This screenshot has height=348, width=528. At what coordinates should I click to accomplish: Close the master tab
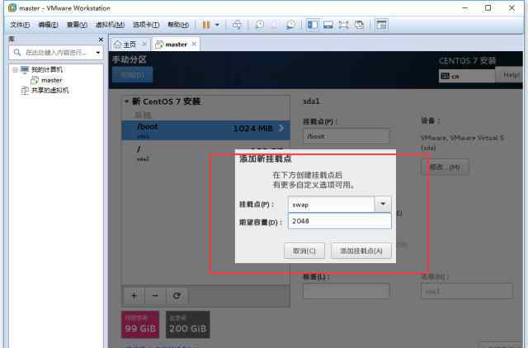click(x=194, y=44)
